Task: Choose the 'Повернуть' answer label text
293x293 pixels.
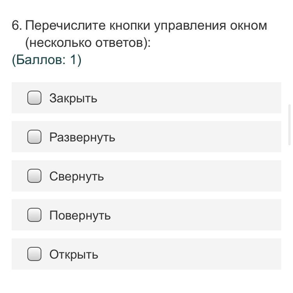Action: (80, 215)
